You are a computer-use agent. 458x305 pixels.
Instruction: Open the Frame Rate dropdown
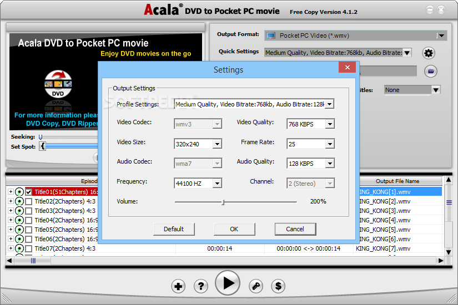click(x=330, y=144)
